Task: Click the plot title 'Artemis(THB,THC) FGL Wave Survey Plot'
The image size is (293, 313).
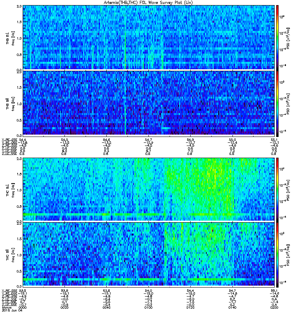Action: 148,3
